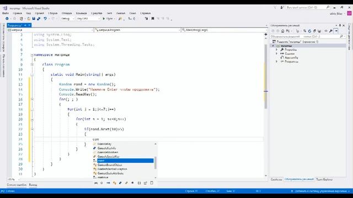Click Show All Files in Solution Explorer
Viewport: 353px width, 198px height.
(x=319, y=31)
